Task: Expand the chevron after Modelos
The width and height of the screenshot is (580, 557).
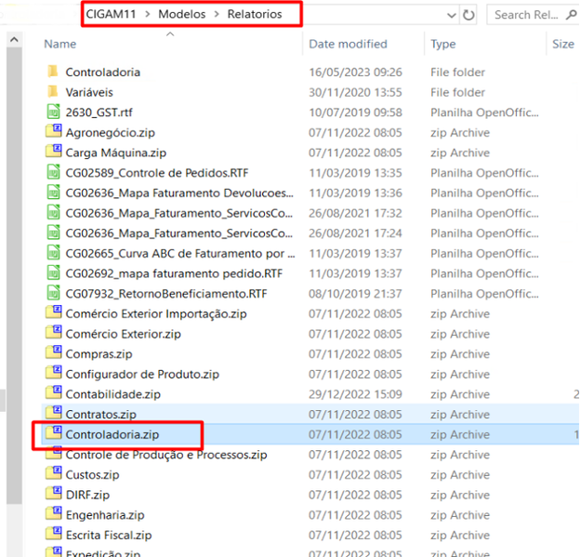Action: (217, 14)
